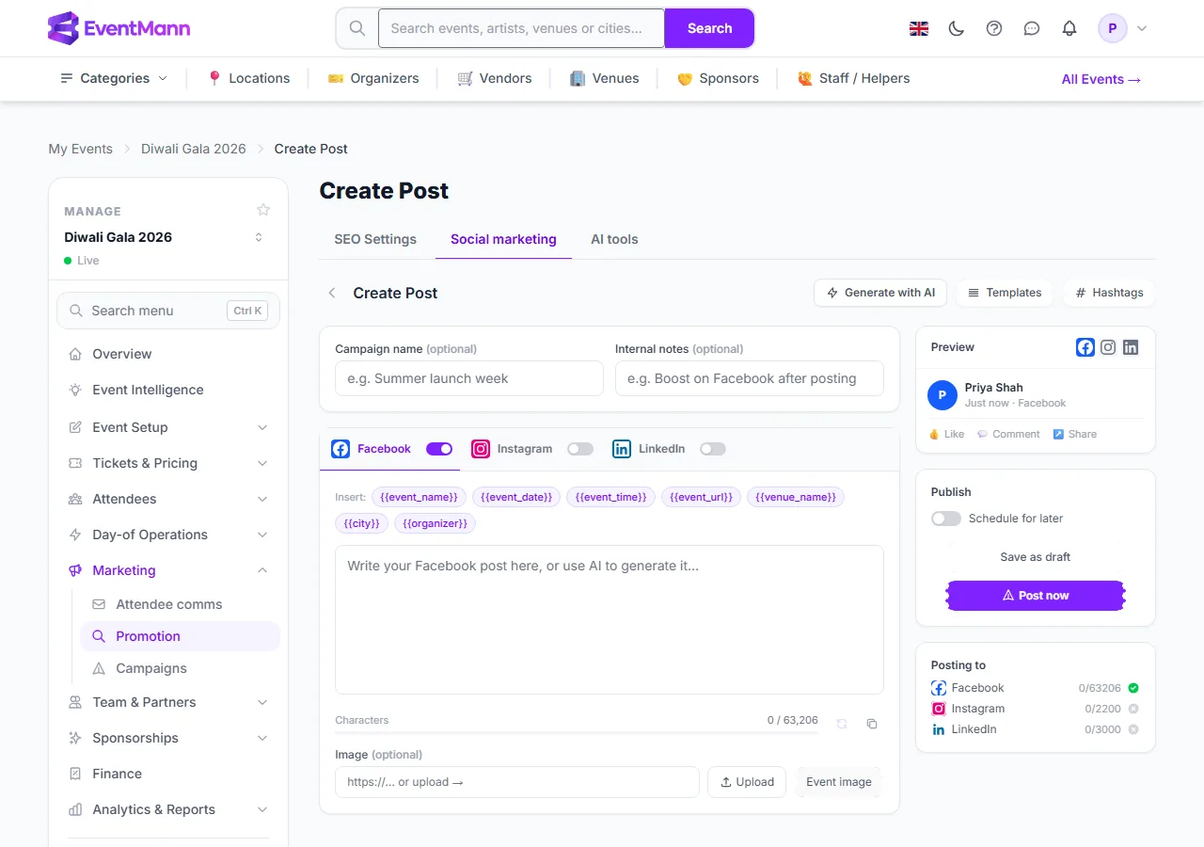The width and height of the screenshot is (1204, 847).
Task: Click the Facebook post text area
Action: (x=610, y=620)
